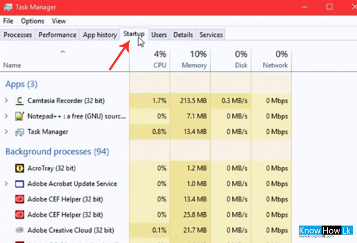Open the View menu
Viewport: 357px width, 243px height.
coord(59,21)
